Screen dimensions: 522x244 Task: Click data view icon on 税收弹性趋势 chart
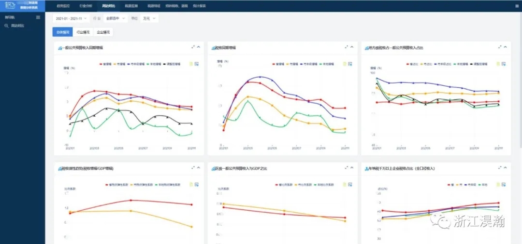pyautogui.click(x=191, y=184)
